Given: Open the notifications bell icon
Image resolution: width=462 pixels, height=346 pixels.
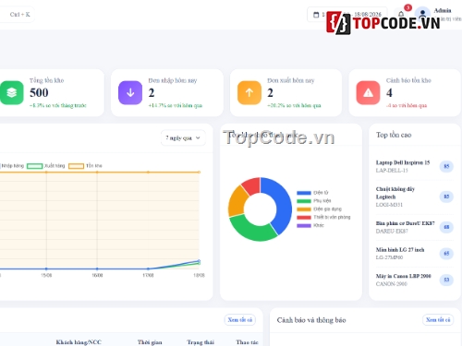Looking at the screenshot, I should pos(401,14).
